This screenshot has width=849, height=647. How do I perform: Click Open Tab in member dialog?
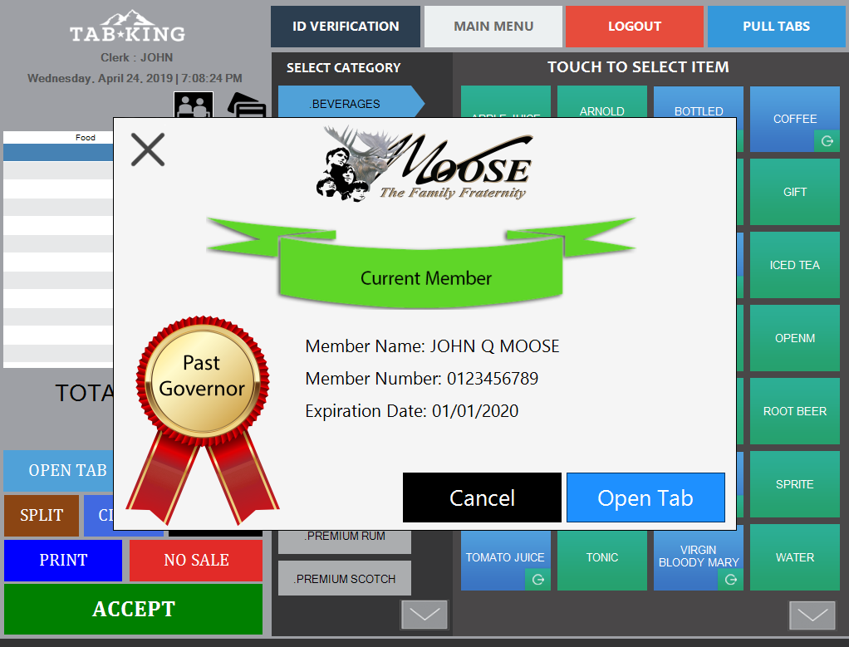click(x=645, y=498)
